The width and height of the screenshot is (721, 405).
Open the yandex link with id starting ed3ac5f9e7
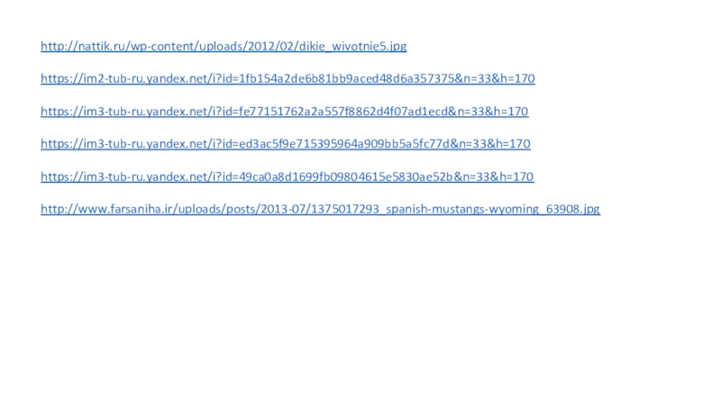[x=286, y=144]
